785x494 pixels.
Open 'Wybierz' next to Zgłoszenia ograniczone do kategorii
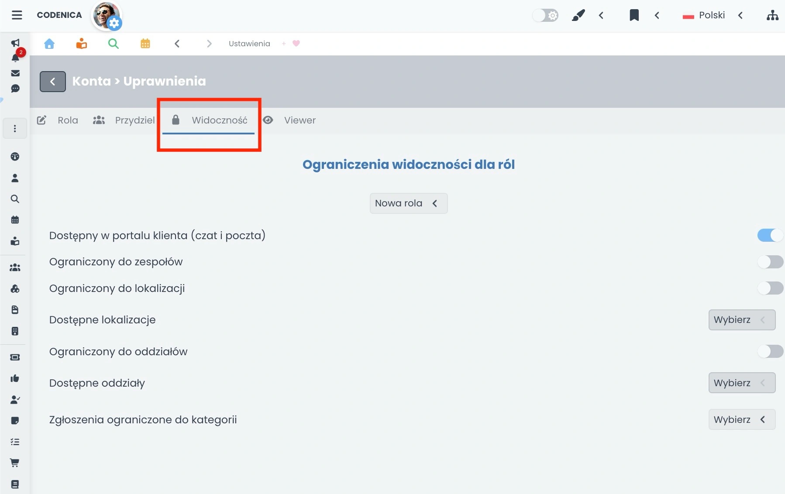(741, 419)
